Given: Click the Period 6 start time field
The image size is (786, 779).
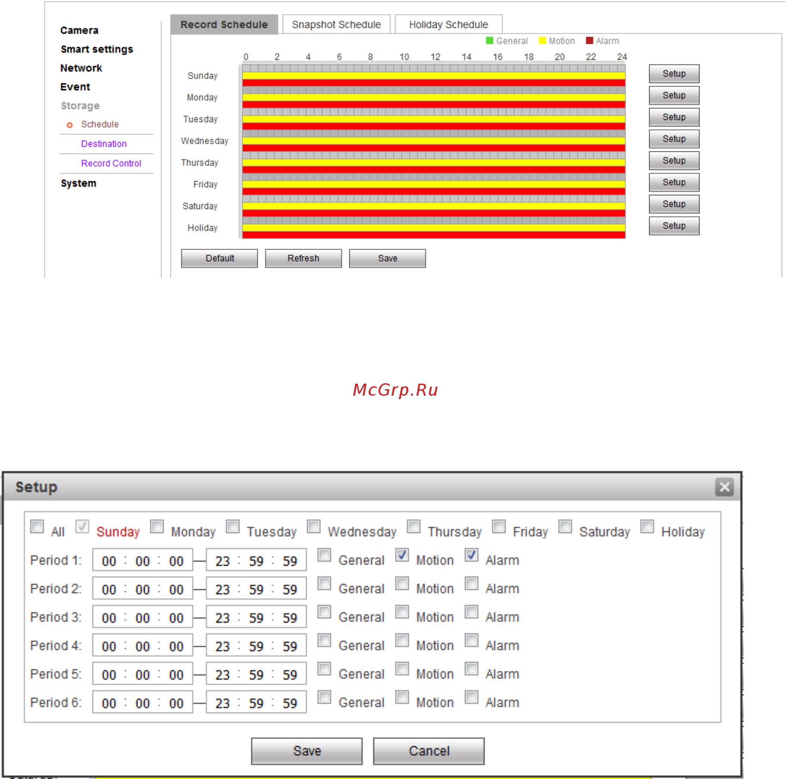Looking at the screenshot, I should click(142, 702).
